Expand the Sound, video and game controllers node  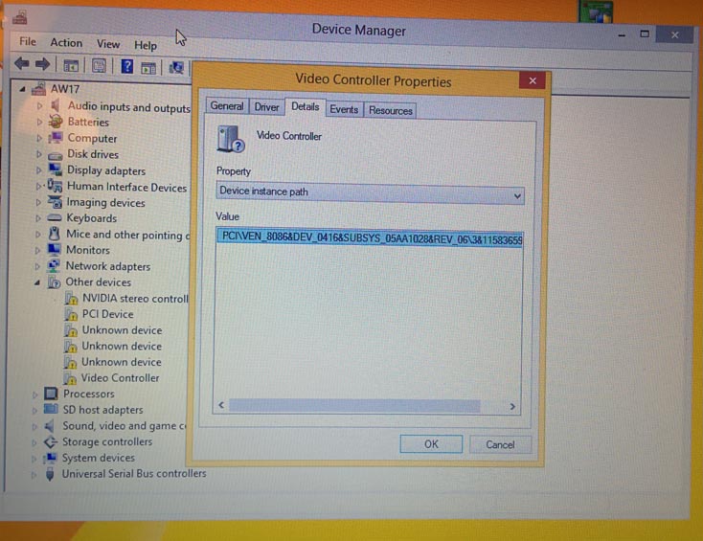coord(34,426)
